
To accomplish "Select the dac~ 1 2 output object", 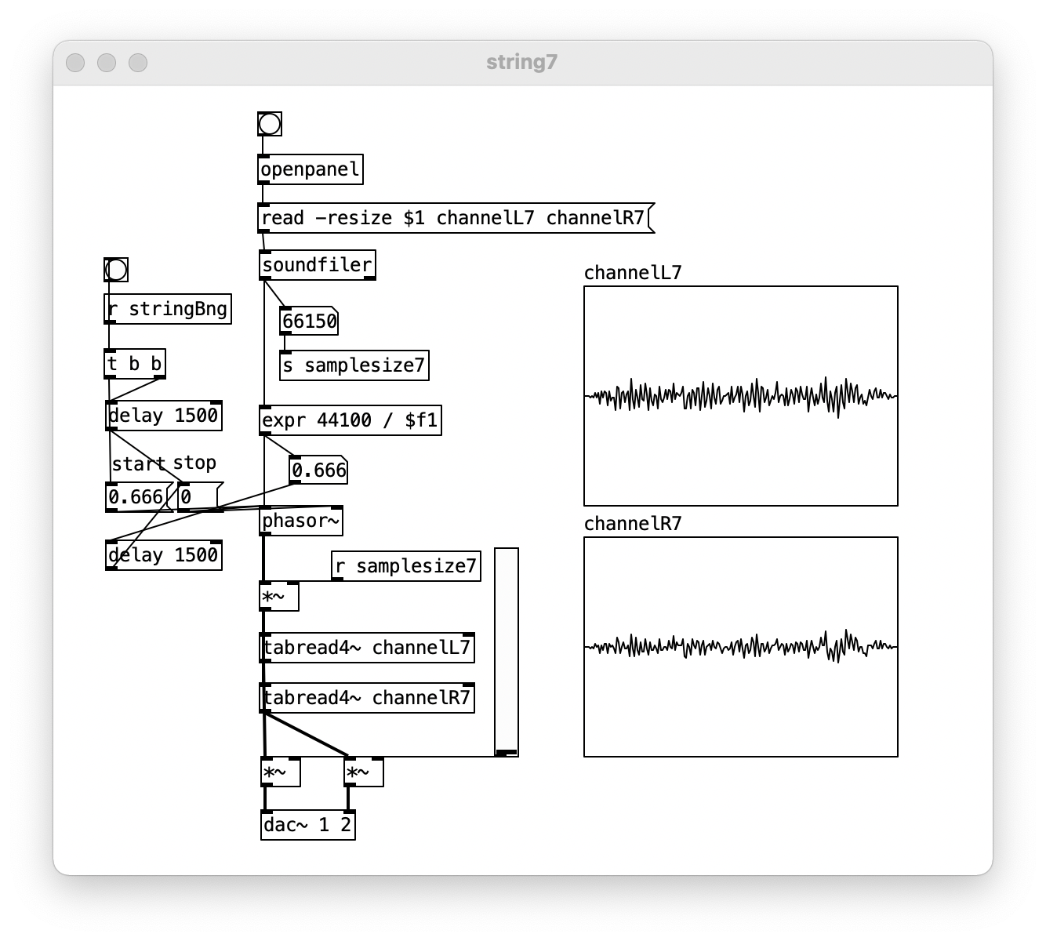I will click(x=307, y=825).
